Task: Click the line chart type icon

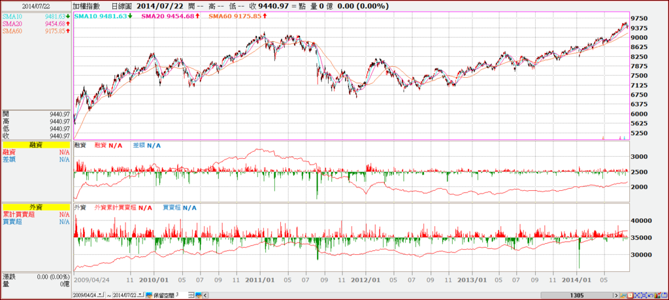Action: 623,295
